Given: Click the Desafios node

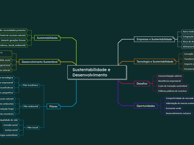Looking at the screenshot, I should point(142,84).
